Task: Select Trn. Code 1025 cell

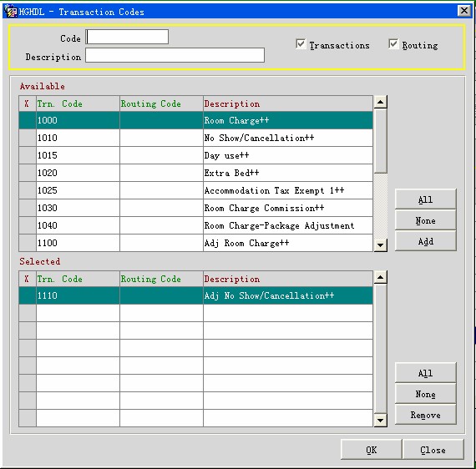Action: (78, 190)
